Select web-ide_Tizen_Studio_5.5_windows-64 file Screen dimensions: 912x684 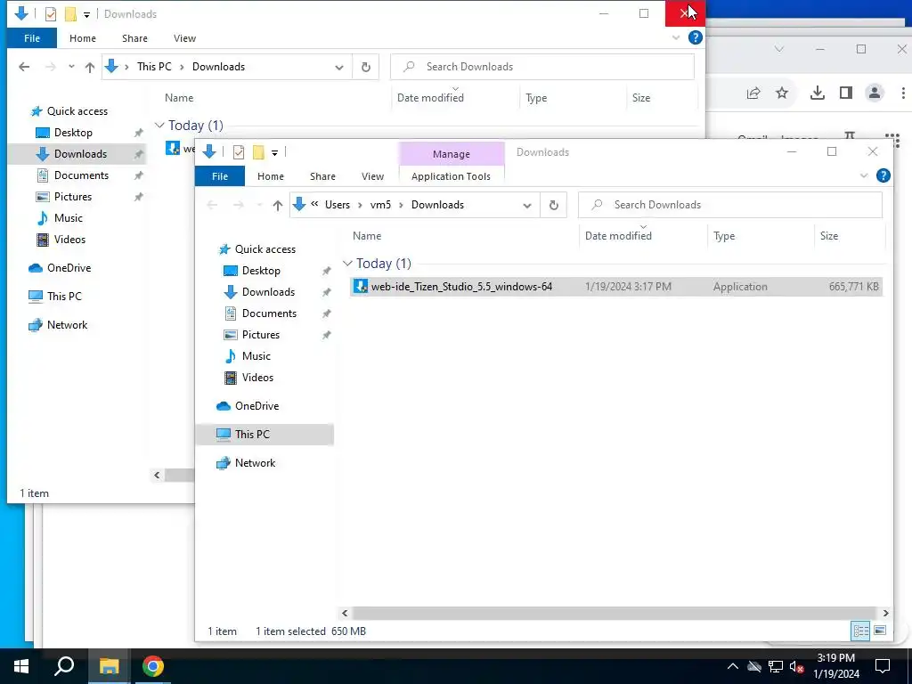click(616, 287)
